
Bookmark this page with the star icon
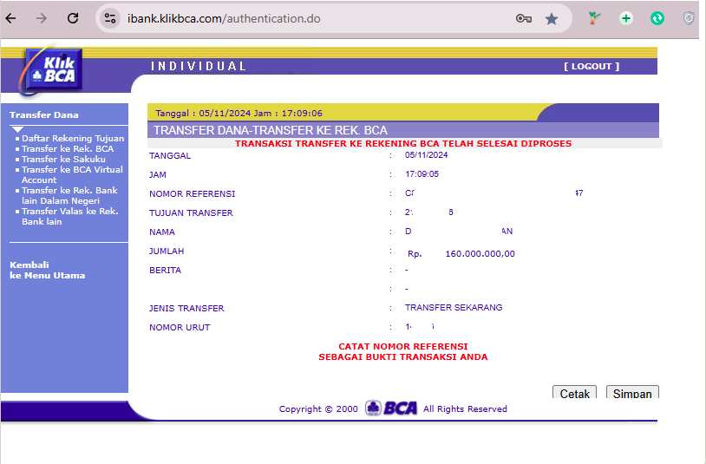pyautogui.click(x=552, y=18)
